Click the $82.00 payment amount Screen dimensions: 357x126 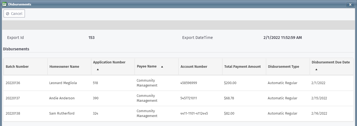click(229, 113)
